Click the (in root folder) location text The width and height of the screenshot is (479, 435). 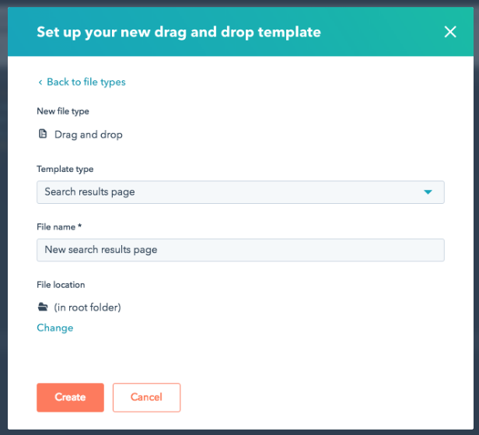click(x=87, y=307)
